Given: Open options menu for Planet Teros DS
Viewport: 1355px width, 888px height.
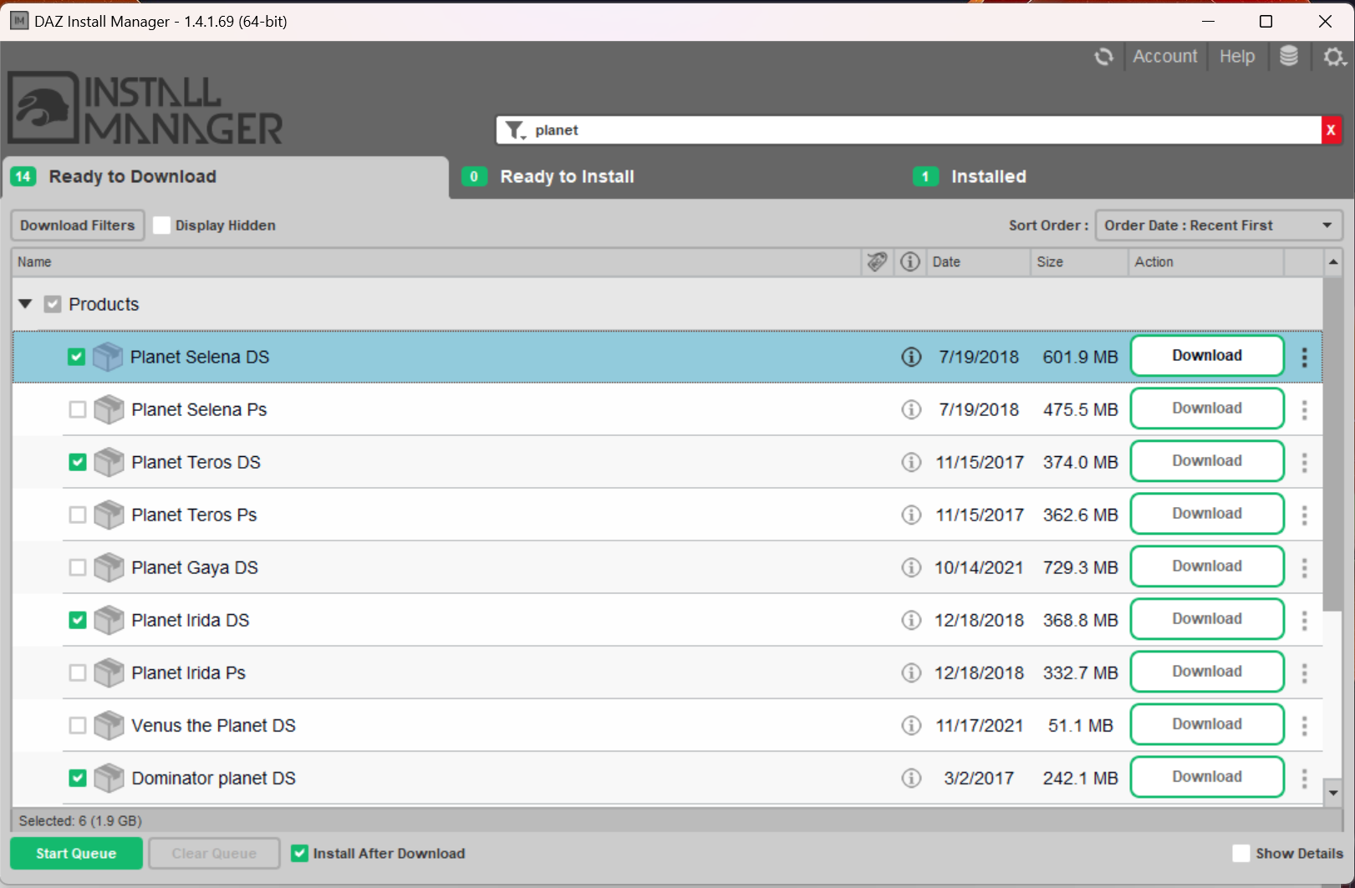Looking at the screenshot, I should coord(1304,463).
